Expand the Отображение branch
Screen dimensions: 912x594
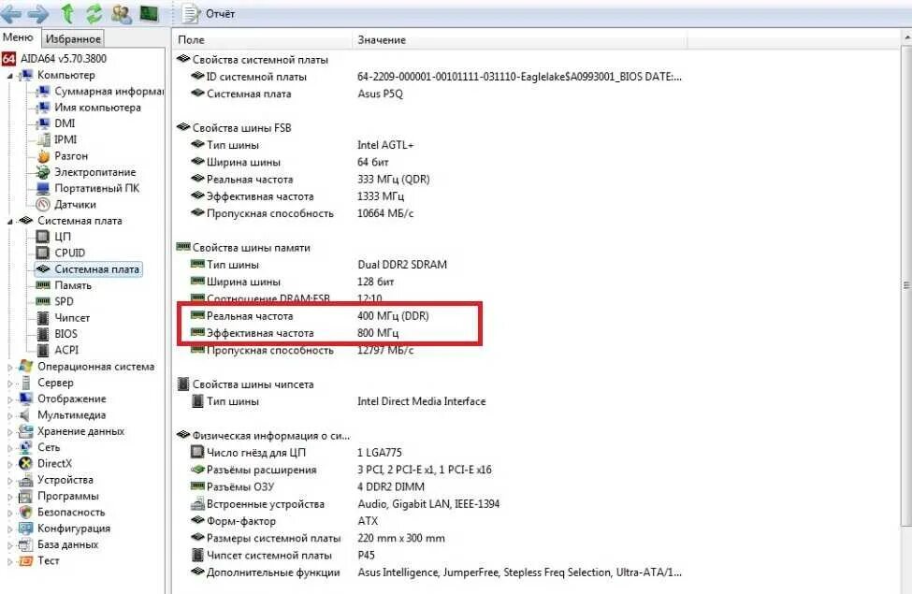[10, 399]
